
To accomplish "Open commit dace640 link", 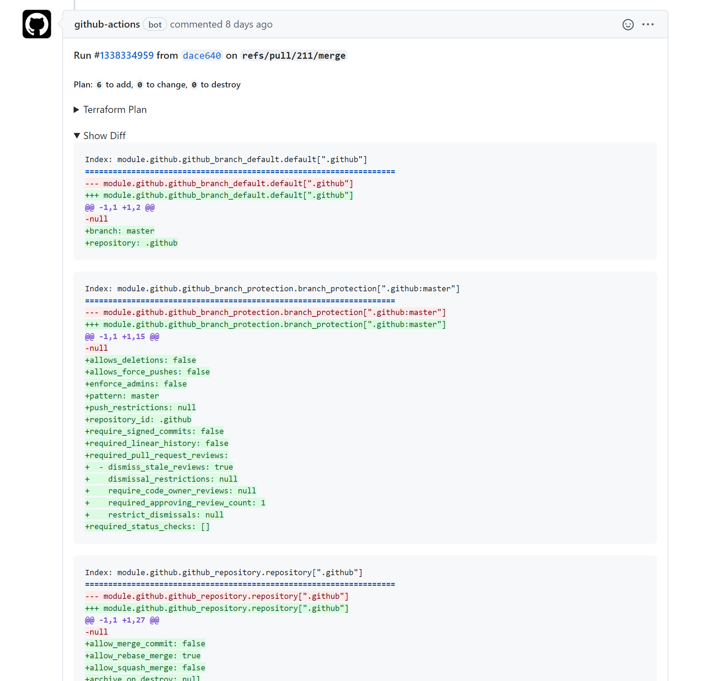I will [202, 56].
